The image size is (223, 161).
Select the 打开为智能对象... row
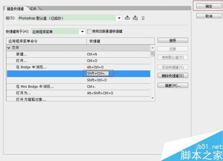coord(78,99)
